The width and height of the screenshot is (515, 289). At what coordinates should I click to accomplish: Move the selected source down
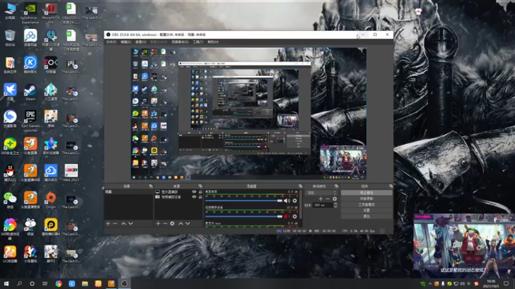[188, 223]
